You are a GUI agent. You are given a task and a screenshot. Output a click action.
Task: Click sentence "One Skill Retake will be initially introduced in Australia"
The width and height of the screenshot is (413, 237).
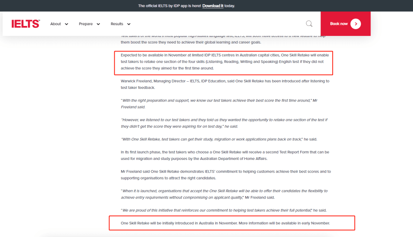point(179,223)
